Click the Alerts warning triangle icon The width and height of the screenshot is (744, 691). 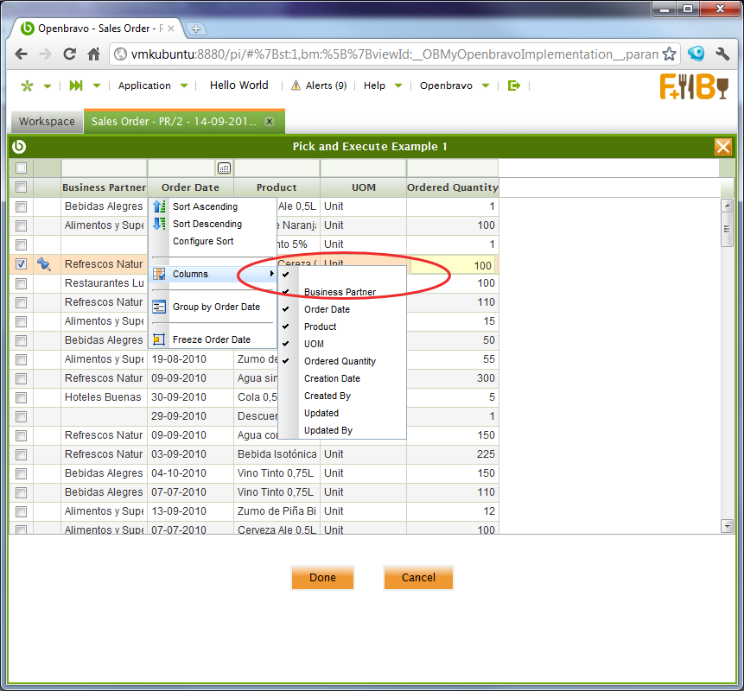point(296,86)
